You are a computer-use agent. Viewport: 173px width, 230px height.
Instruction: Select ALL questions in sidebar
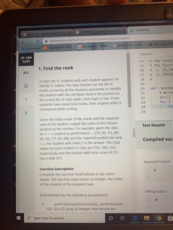pos(26,73)
